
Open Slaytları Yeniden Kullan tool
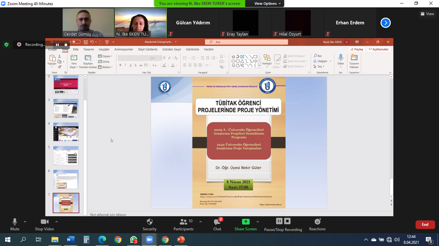[88, 61]
